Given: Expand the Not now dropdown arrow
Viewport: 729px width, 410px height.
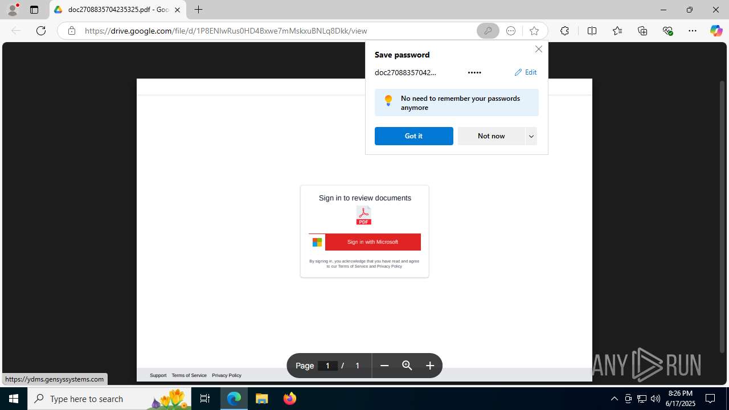Looking at the screenshot, I should (531, 136).
